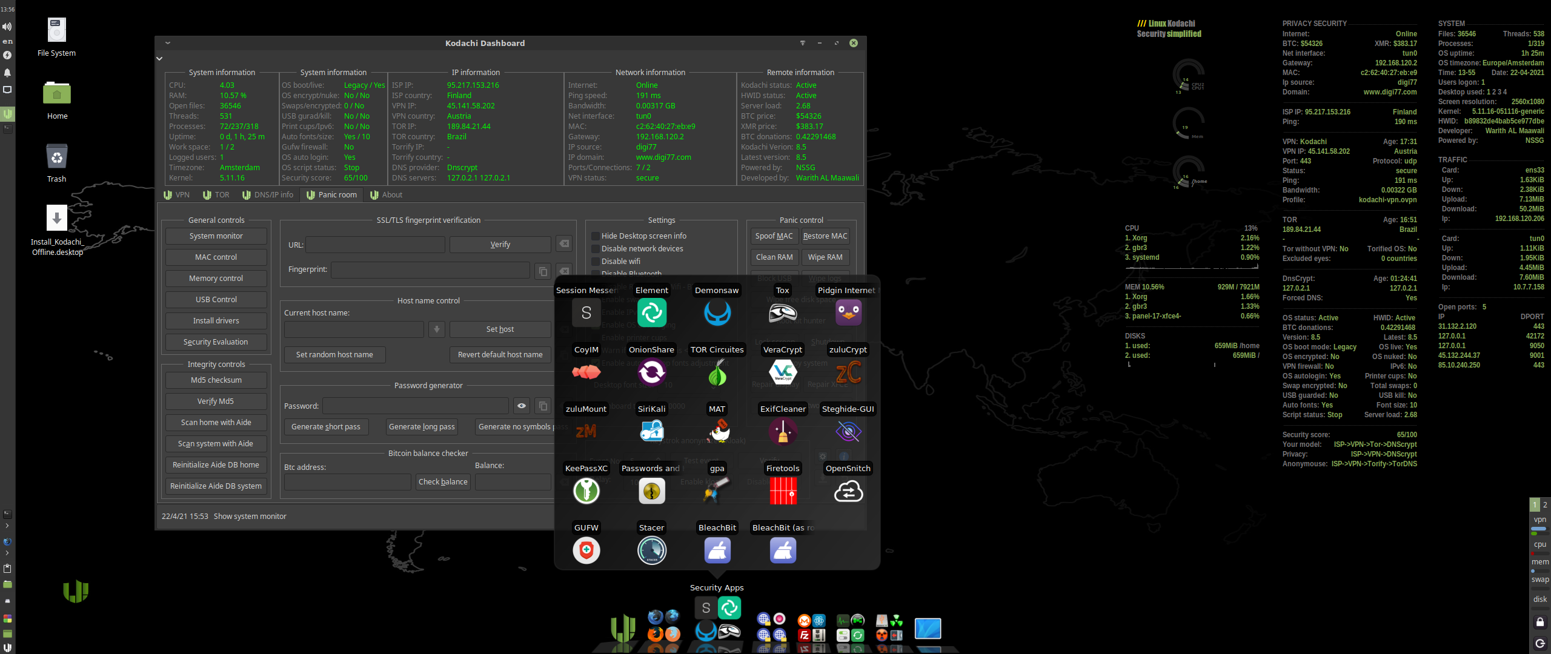The image size is (1551, 654).
Task: Launch Steghide-GUI icon
Action: (x=848, y=431)
